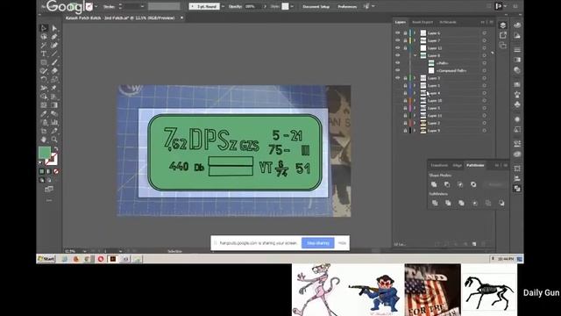
Task: Click Minus Front shape mode icon
Action: [447, 184]
